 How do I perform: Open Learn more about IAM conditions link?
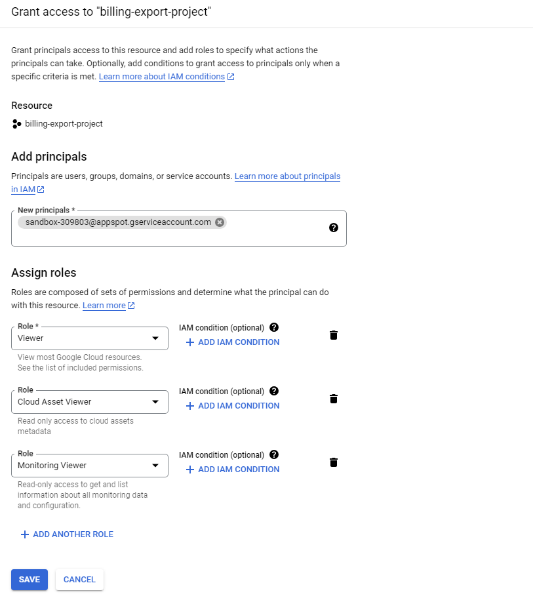[162, 77]
